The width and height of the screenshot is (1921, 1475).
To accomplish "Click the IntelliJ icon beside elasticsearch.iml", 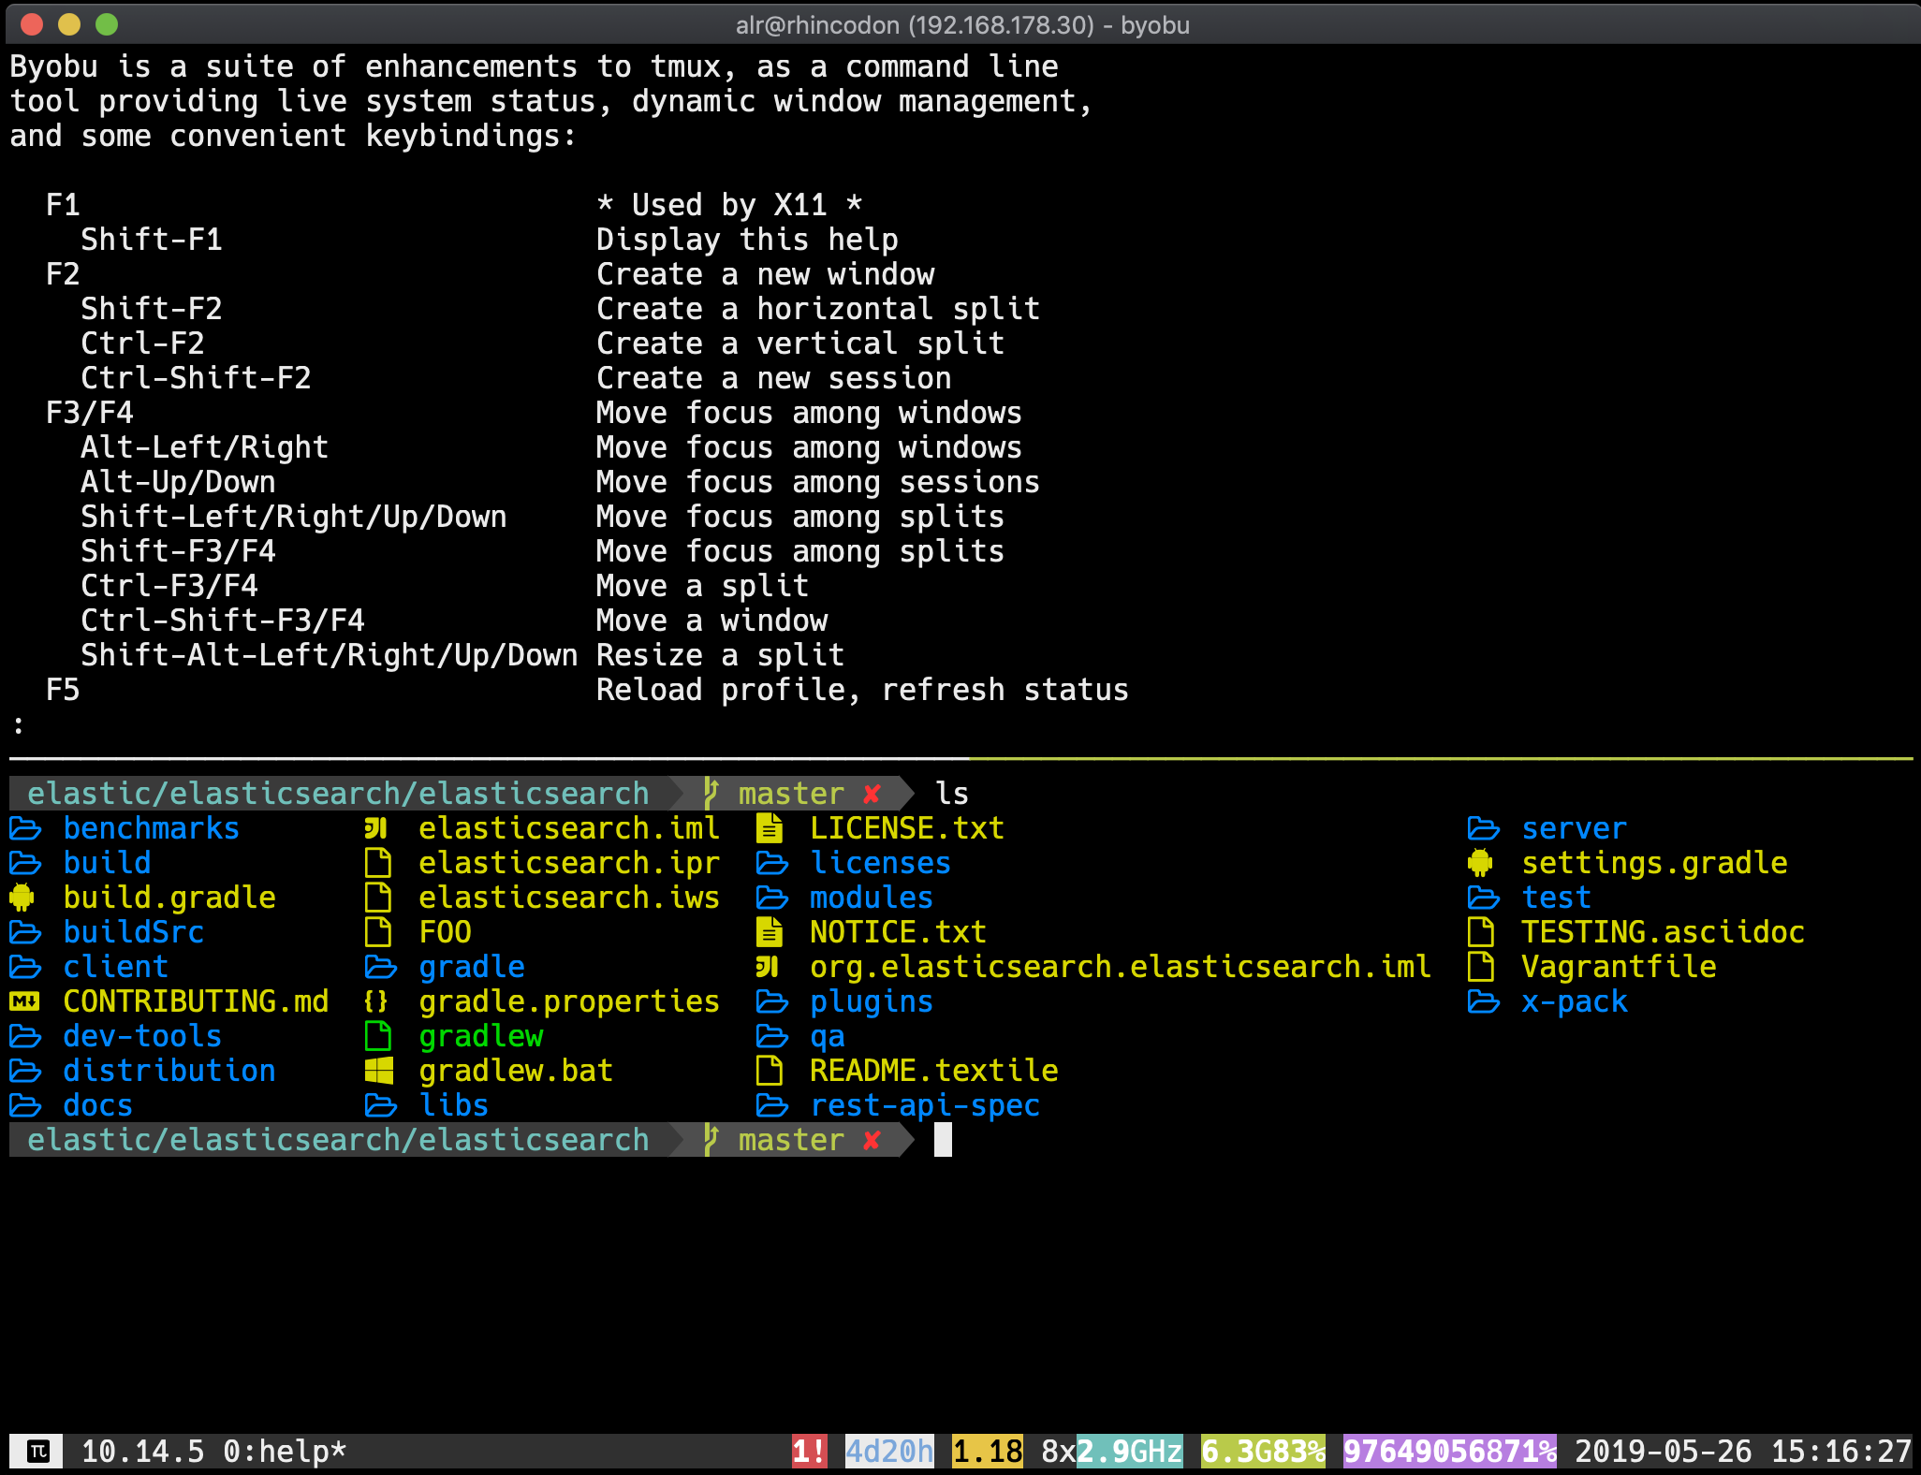I will [x=376, y=829].
